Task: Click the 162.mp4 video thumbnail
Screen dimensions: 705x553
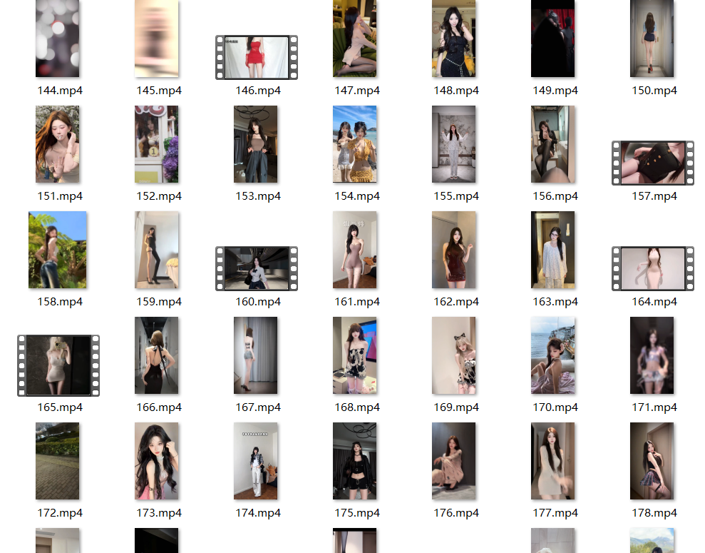Action: click(x=454, y=250)
